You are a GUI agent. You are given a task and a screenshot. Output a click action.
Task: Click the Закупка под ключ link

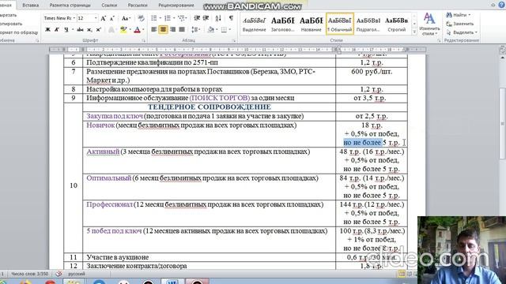click(x=115, y=116)
